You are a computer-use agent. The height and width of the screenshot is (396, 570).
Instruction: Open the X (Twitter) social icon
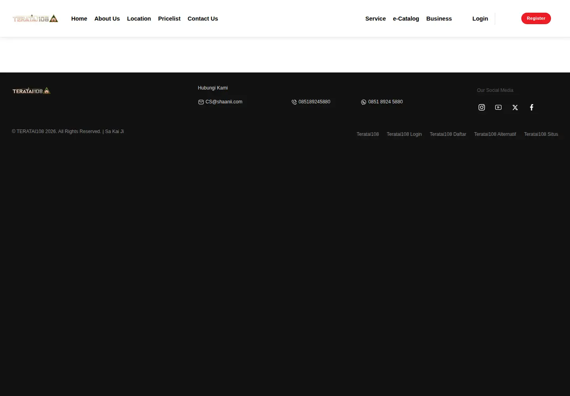coord(515,107)
